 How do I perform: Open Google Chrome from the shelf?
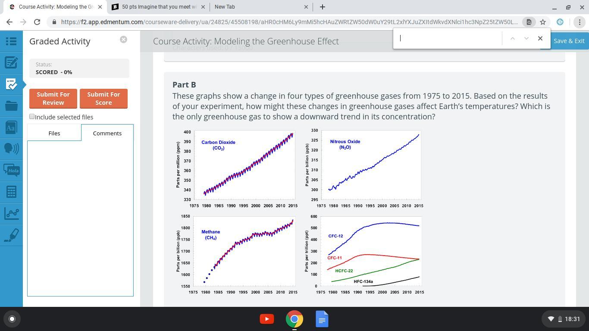tap(294, 319)
